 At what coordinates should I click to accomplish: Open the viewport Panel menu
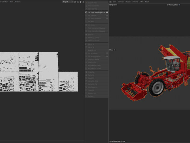pos(147,2)
